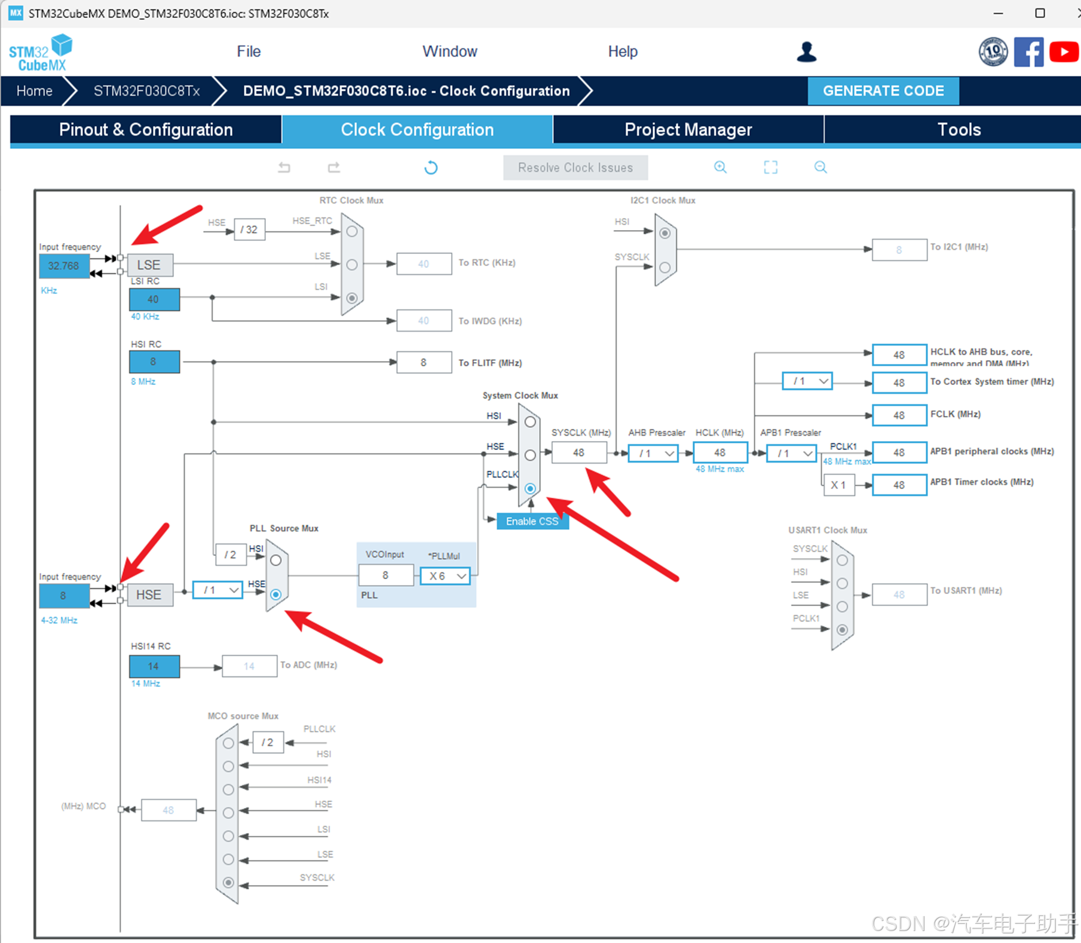Screen dimensions: 1081x943
Task: Open the AHB Prescaler dropdown
Action: [x=653, y=454]
